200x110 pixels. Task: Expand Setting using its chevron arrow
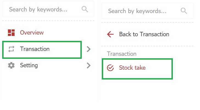click(x=88, y=65)
